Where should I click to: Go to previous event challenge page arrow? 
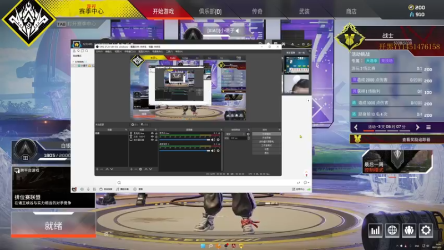tap(356, 127)
